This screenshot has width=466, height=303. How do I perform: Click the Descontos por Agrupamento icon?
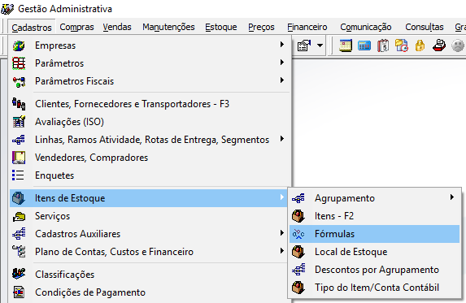click(x=298, y=270)
